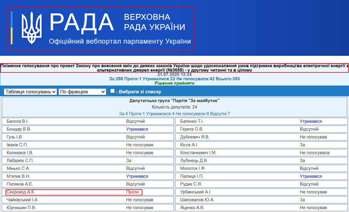Click За vote next to Шаповалов Ю.А.
Viewport: 349px width, 212px height.
302,200
